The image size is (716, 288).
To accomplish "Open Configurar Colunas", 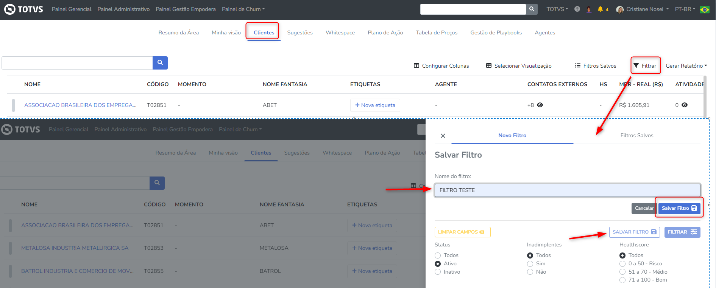I will point(441,66).
